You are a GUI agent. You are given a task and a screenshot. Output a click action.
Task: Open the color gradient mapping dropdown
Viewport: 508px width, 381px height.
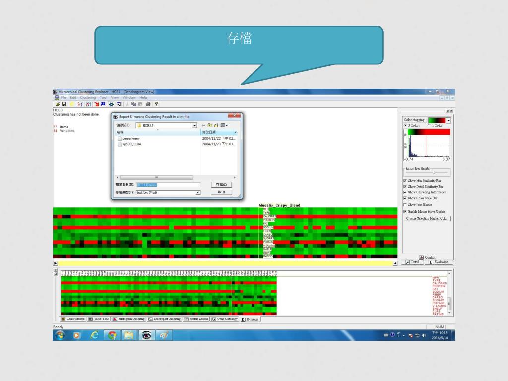tap(448, 120)
